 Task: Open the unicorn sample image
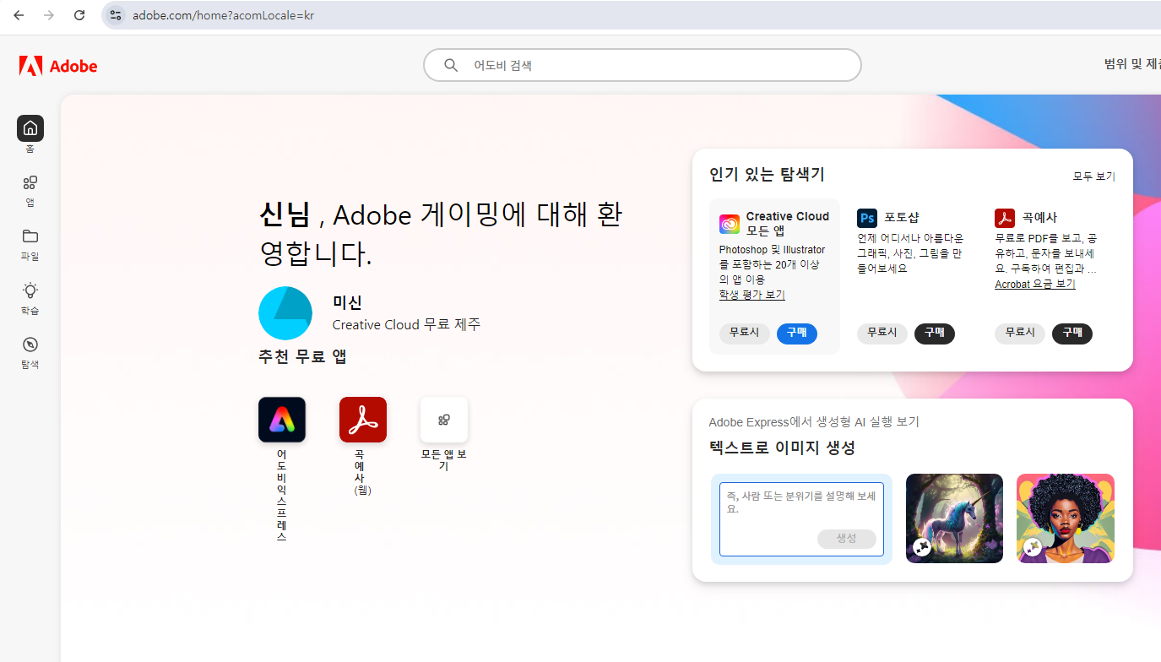point(954,518)
